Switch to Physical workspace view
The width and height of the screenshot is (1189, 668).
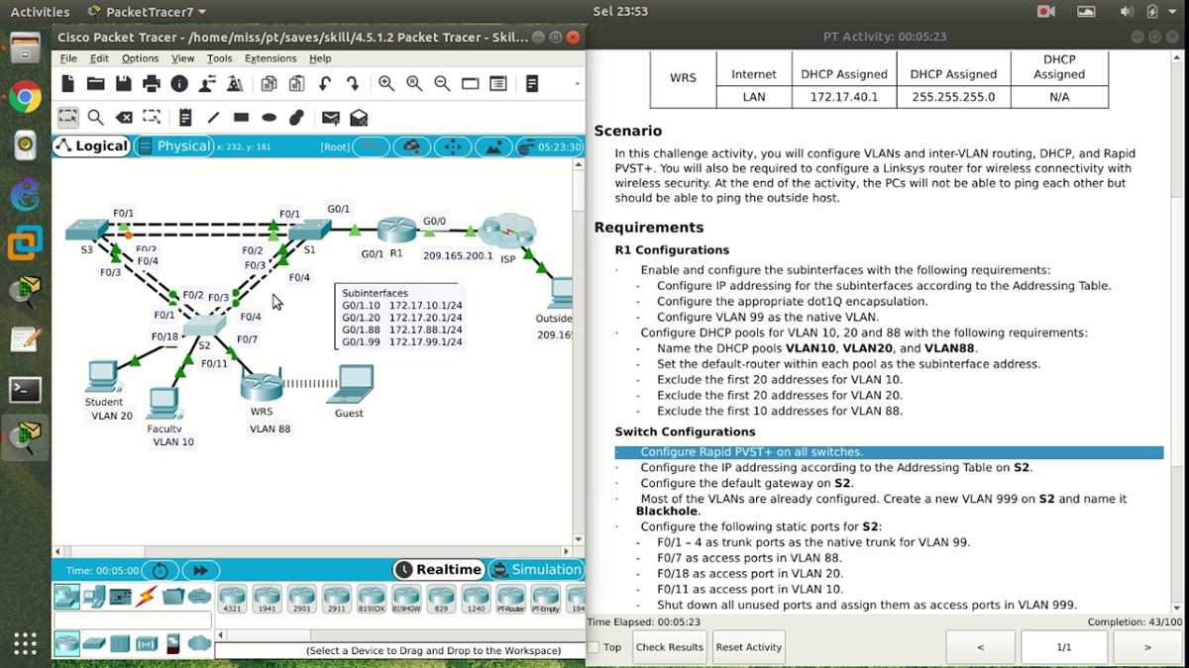coord(172,146)
